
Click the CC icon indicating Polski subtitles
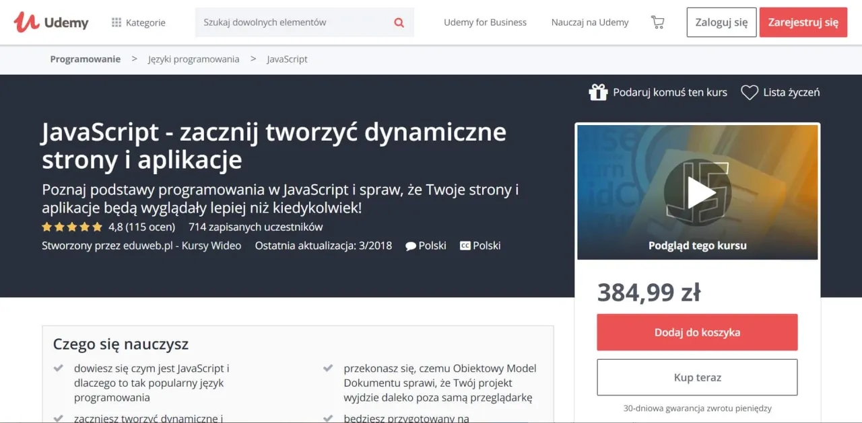pyautogui.click(x=465, y=245)
